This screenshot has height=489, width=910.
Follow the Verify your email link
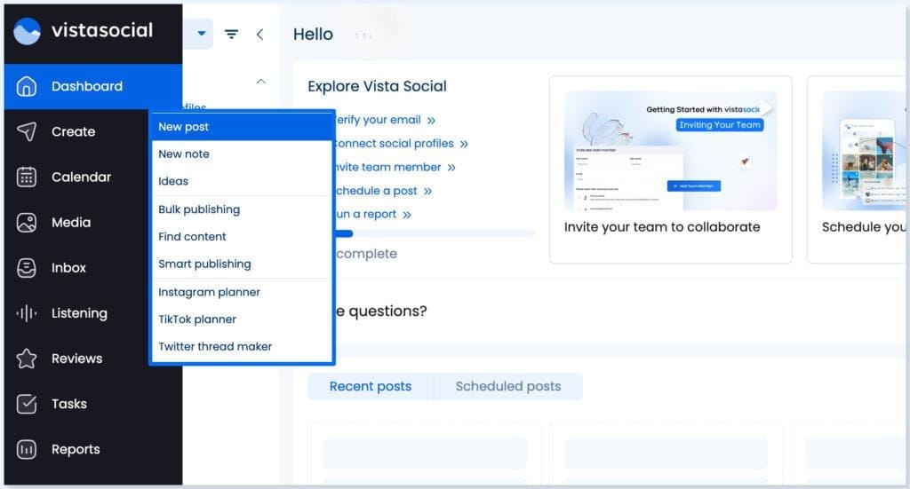[386, 120]
